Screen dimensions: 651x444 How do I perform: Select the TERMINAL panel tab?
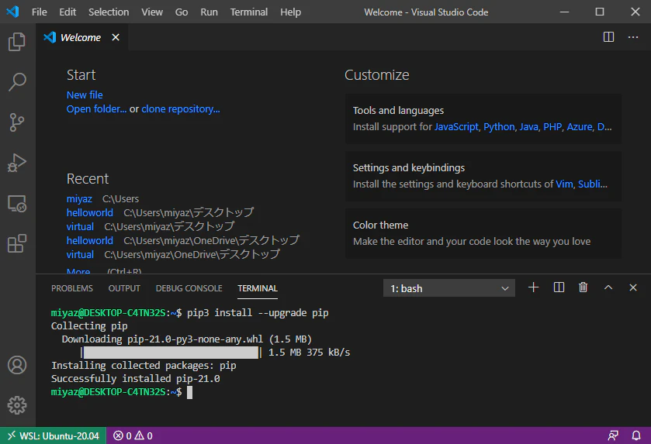pos(258,288)
